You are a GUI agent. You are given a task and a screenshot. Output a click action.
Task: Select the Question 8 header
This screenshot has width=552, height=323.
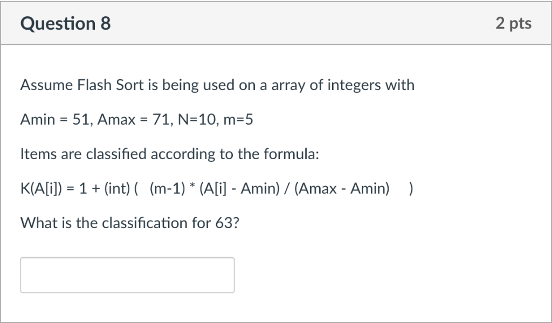[x=65, y=23]
